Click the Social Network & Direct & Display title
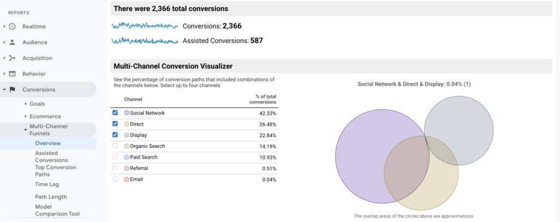Image resolution: width=560 pixels, height=222 pixels. pyautogui.click(x=414, y=84)
